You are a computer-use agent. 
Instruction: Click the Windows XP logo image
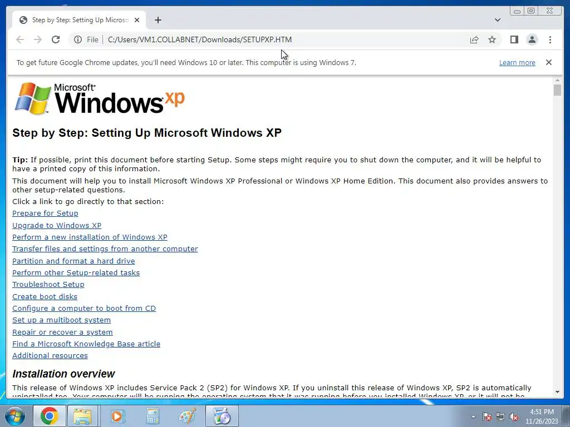click(x=99, y=98)
